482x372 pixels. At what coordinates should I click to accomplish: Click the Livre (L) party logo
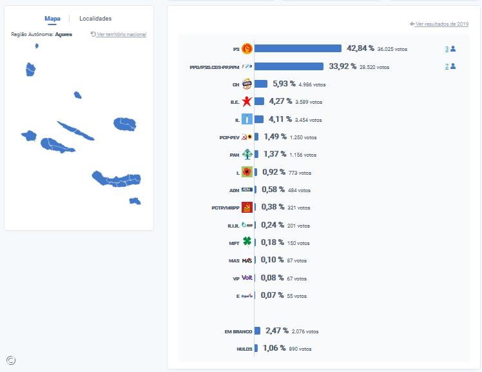tap(246, 172)
